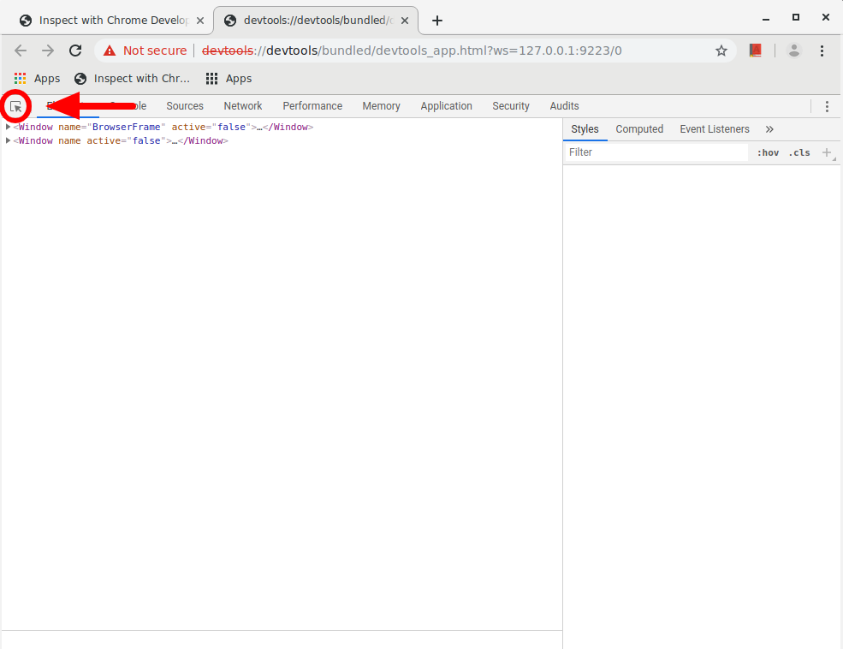Reload the current page
The image size is (843, 649).
pos(75,51)
